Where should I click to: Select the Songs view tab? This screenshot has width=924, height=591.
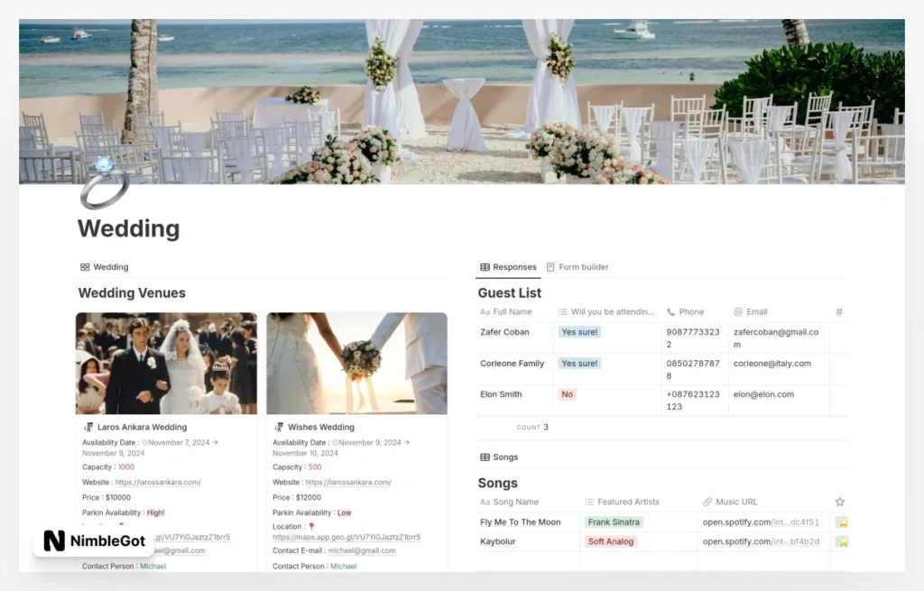(499, 457)
